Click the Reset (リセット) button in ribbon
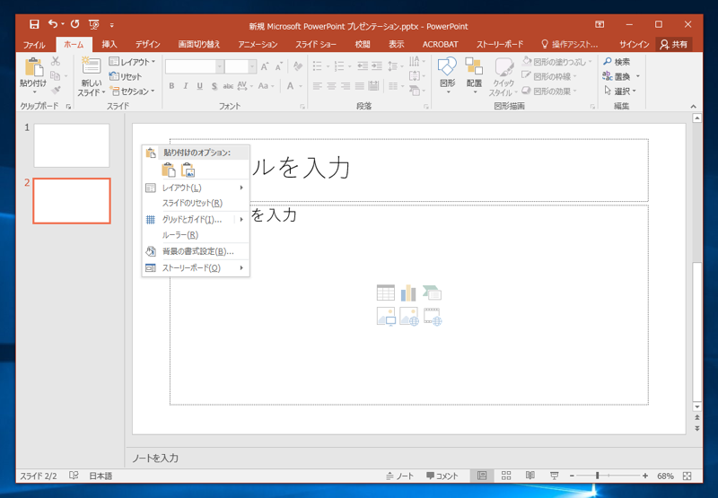This screenshot has height=498, width=718. pyautogui.click(x=126, y=76)
